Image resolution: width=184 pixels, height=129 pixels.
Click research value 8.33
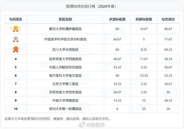pyautogui.click(x=144, y=50)
